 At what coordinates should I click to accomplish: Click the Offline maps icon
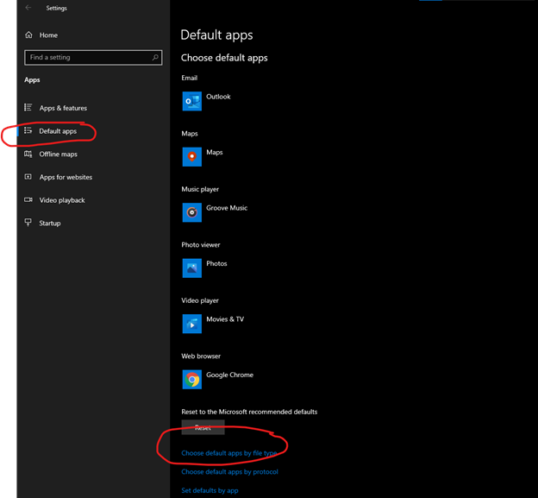point(28,154)
